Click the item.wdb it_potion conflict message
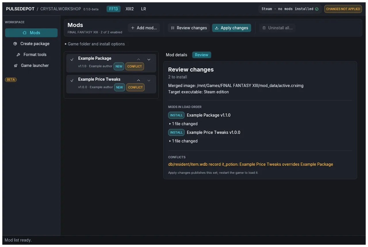 click(x=250, y=164)
